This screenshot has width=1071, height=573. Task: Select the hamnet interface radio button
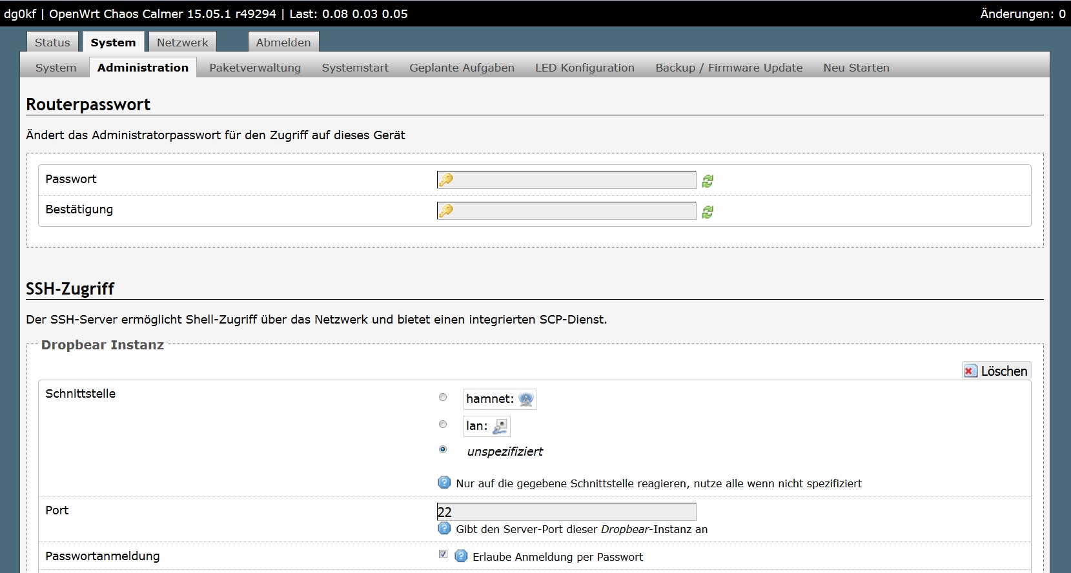443,397
